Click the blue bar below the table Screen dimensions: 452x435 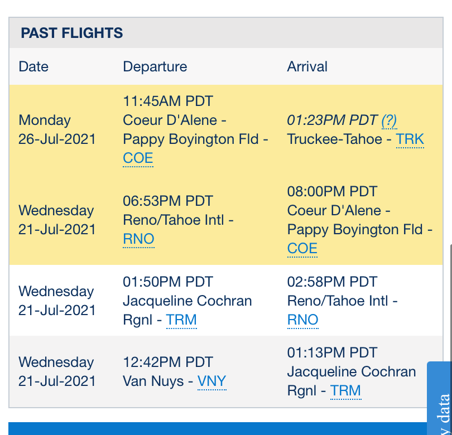pyautogui.click(x=218, y=428)
